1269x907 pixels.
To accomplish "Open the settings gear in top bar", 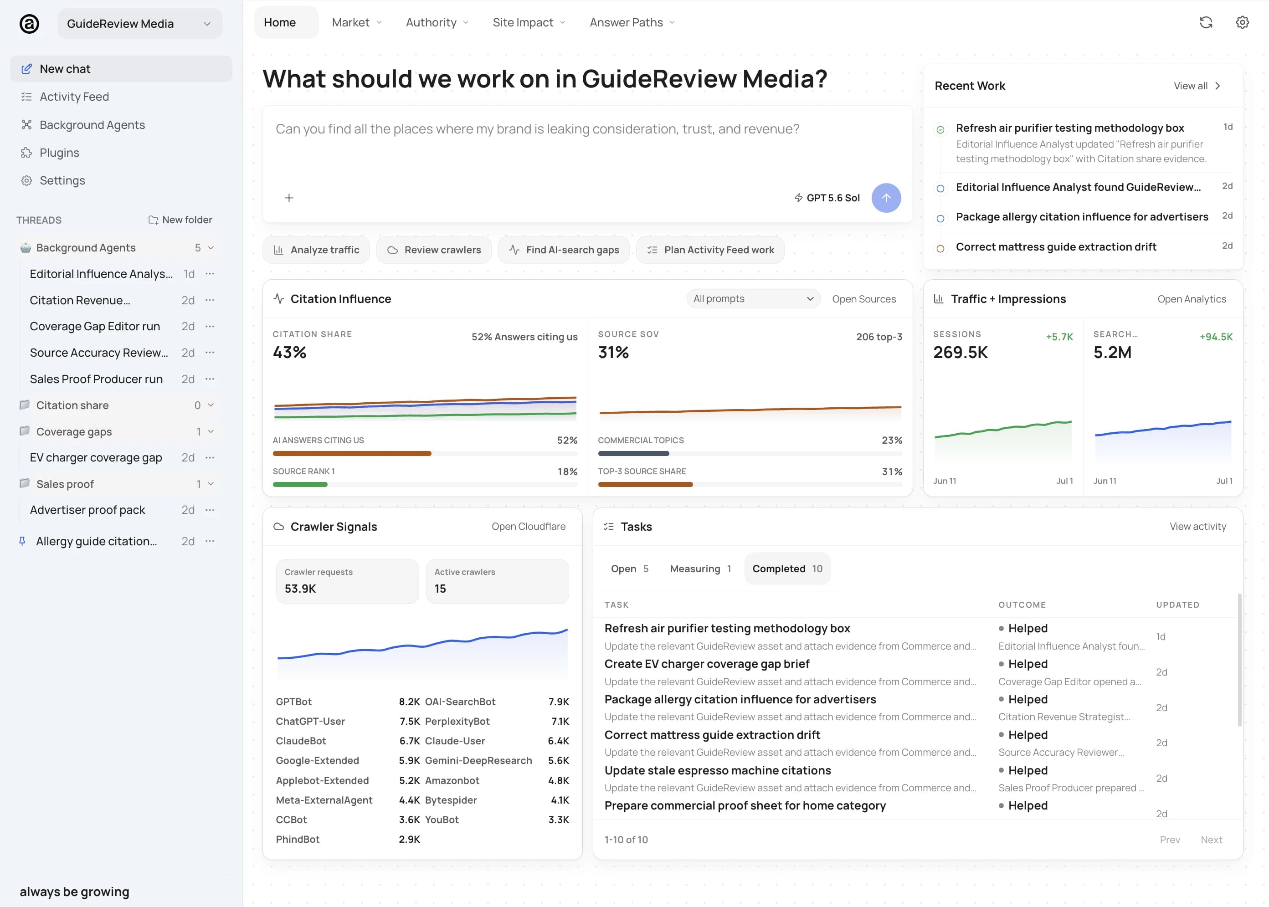I will pos(1242,22).
